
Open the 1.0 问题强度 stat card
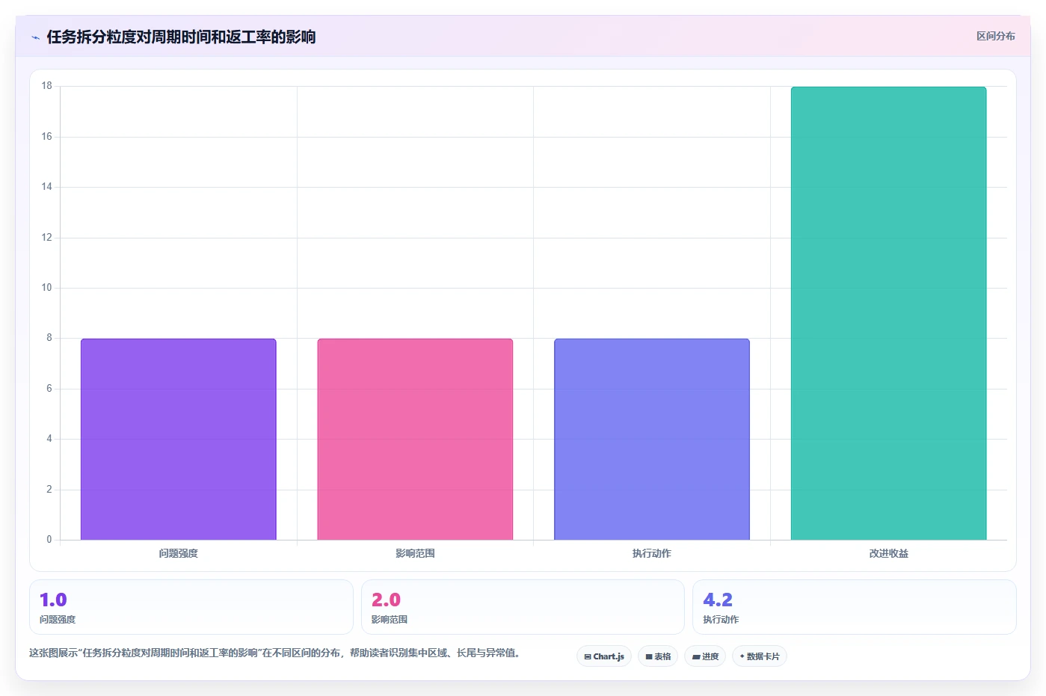[191, 607]
